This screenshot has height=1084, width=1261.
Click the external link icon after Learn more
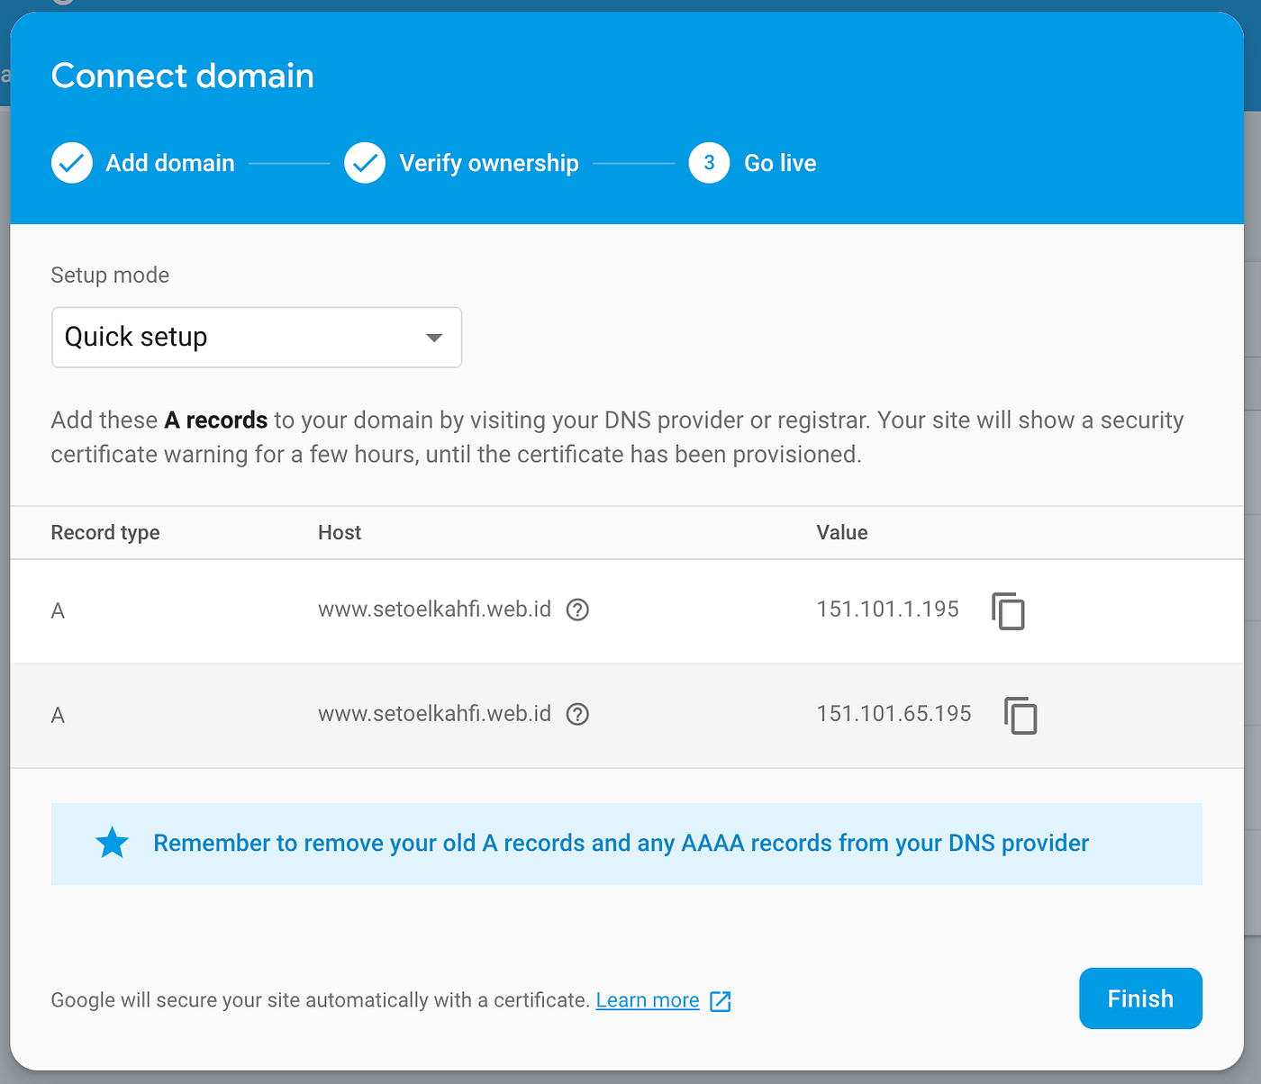tap(720, 1000)
